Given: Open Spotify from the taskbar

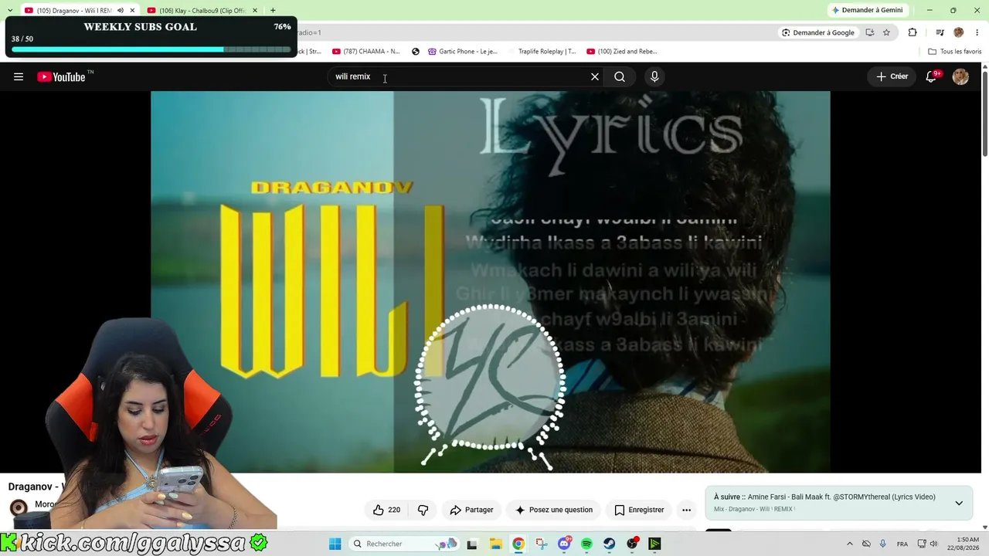Looking at the screenshot, I should tap(586, 544).
